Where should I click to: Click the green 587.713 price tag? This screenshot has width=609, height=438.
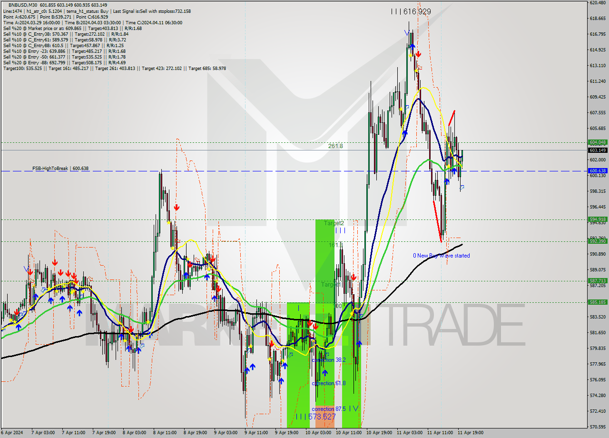(598, 281)
